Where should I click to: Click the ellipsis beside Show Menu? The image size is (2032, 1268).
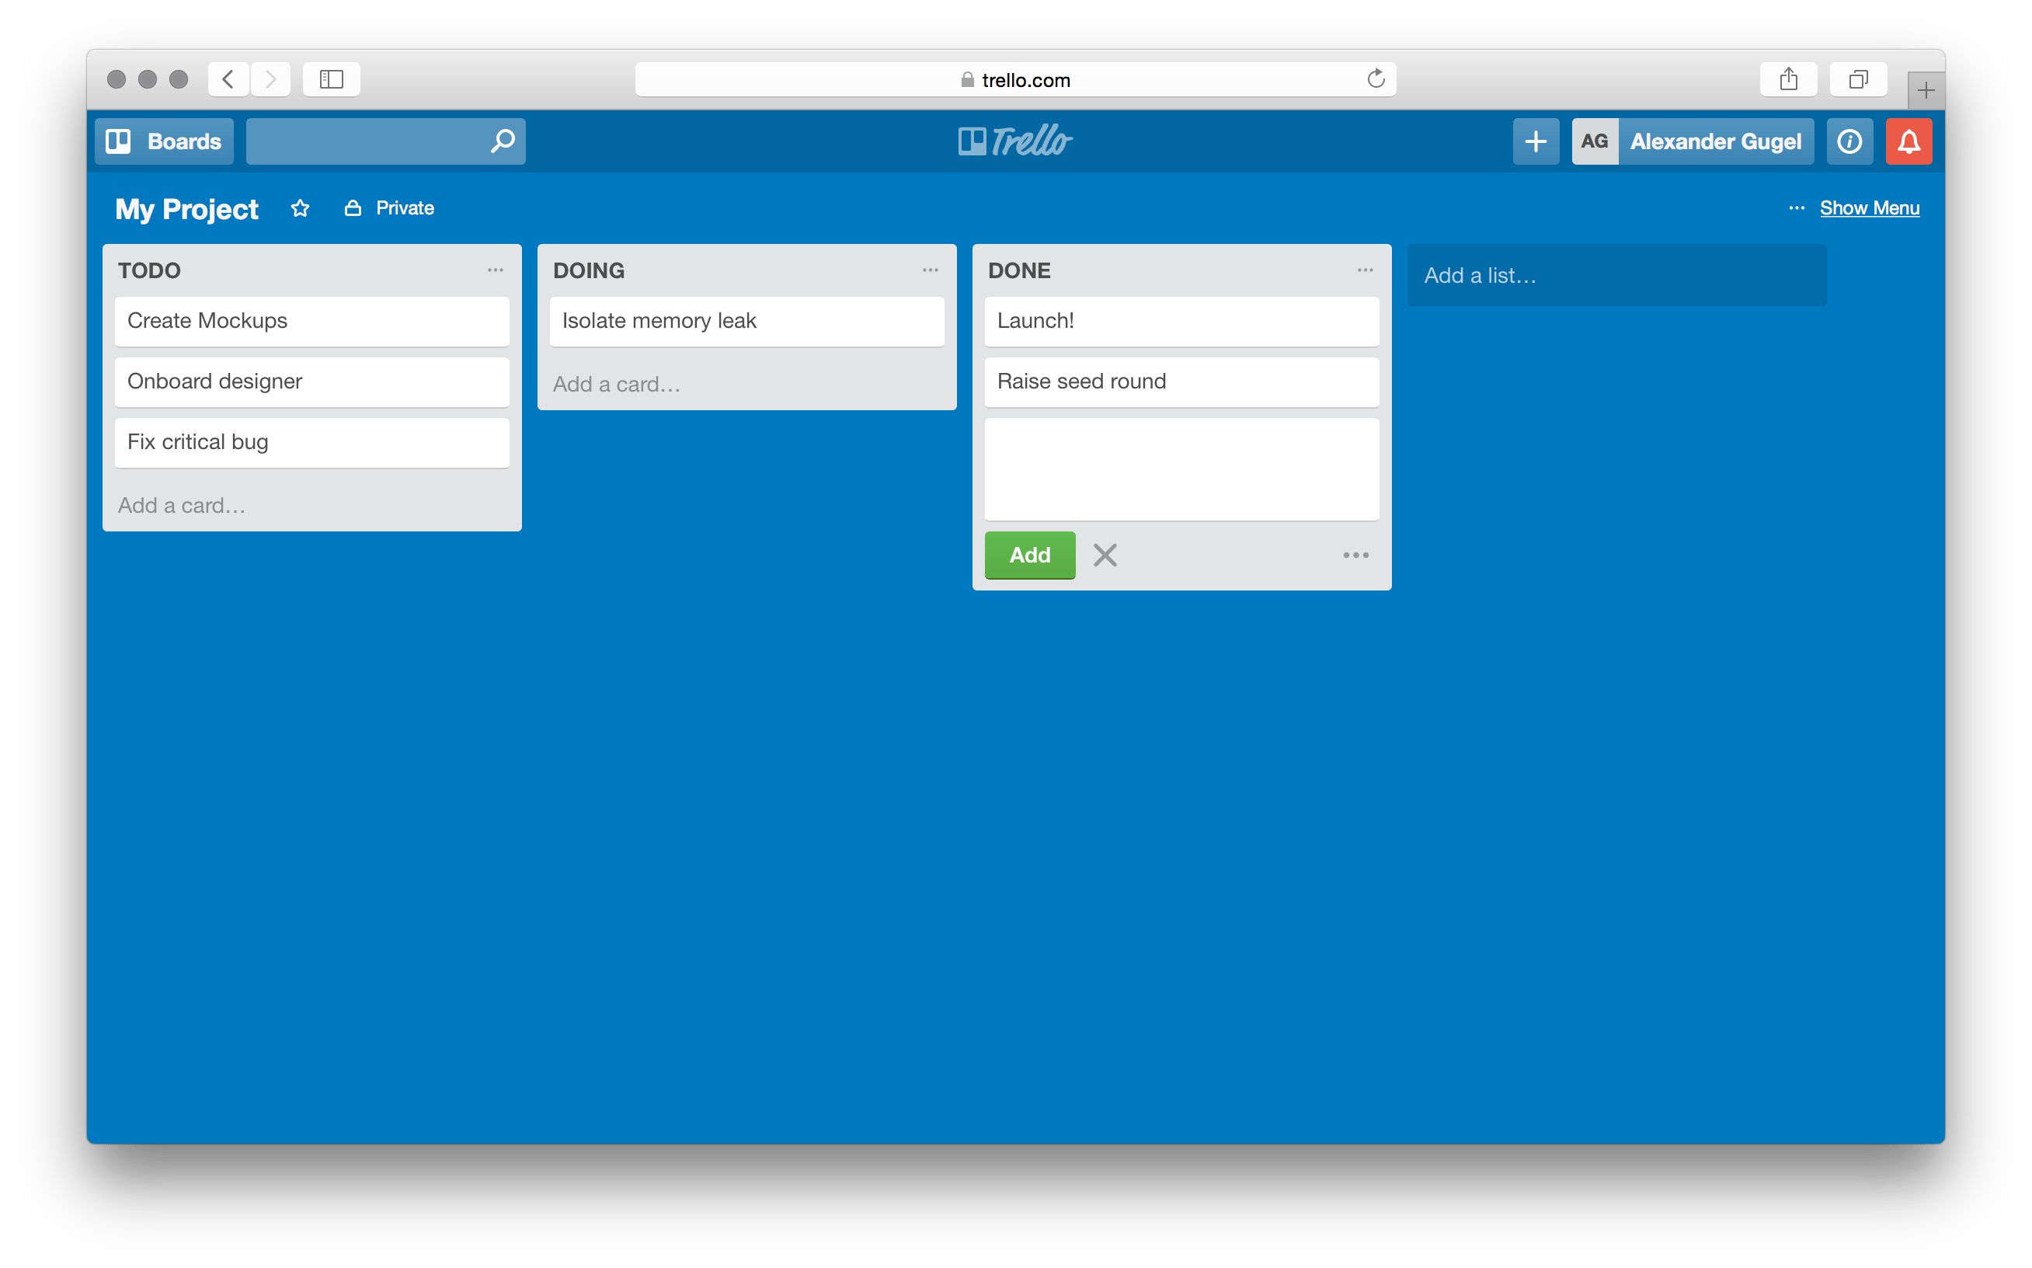(x=1797, y=208)
